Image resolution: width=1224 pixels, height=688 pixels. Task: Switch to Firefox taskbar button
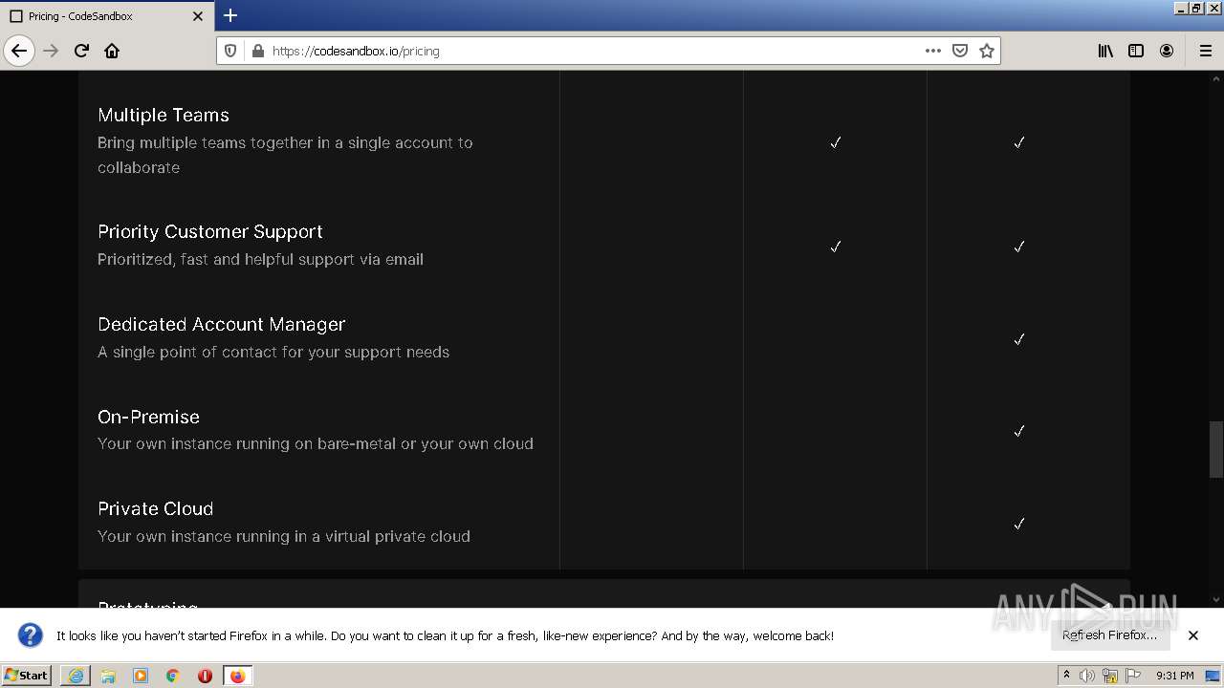pos(237,676)
